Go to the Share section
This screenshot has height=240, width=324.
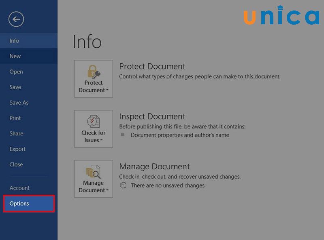coord(17,133)
